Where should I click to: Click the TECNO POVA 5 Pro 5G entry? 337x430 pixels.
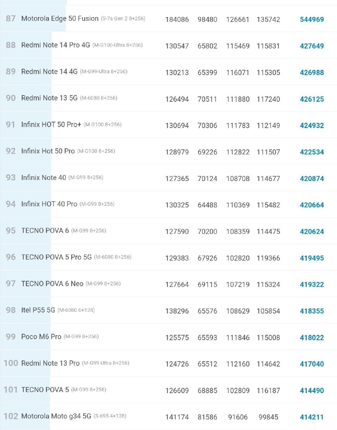56,257
